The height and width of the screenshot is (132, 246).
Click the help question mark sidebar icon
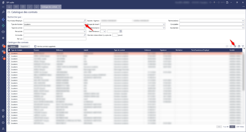click(3, 110)
